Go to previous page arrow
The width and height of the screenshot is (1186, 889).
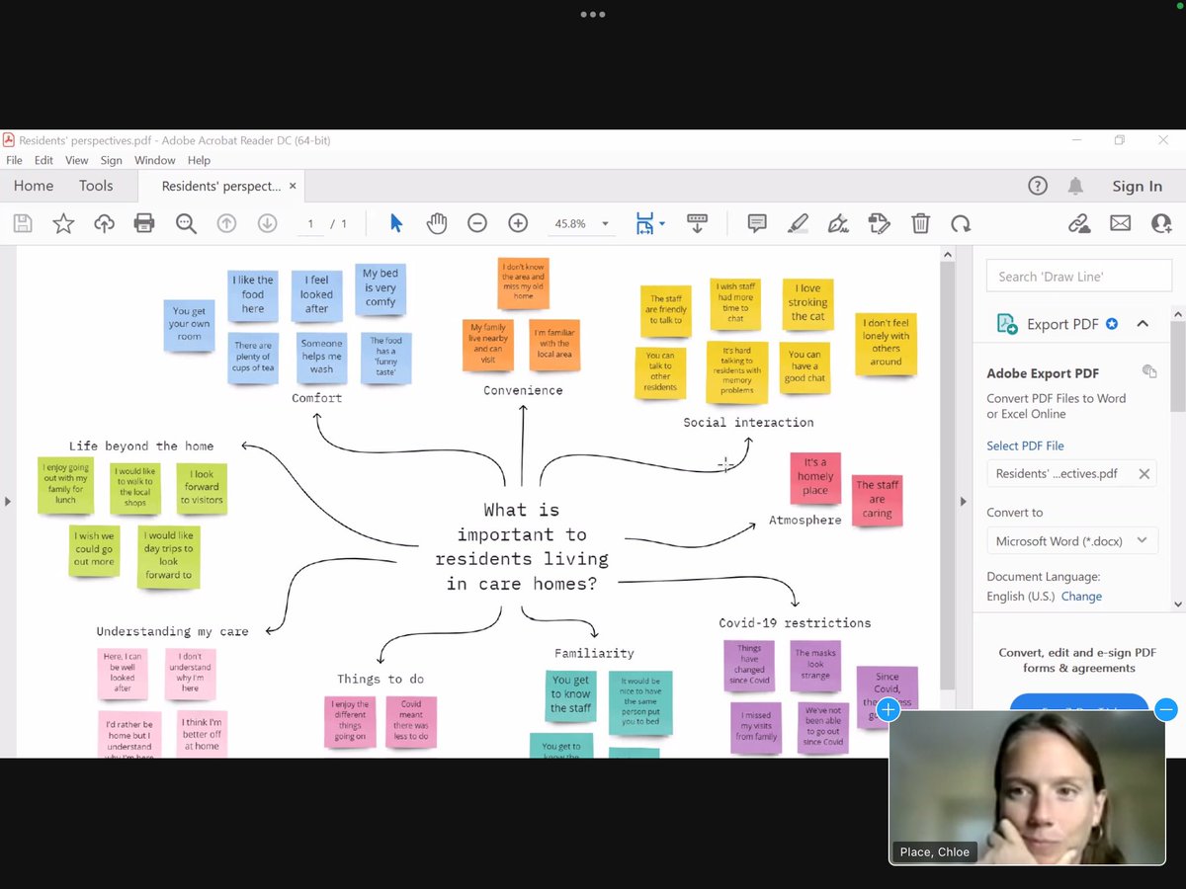point(226,224)
